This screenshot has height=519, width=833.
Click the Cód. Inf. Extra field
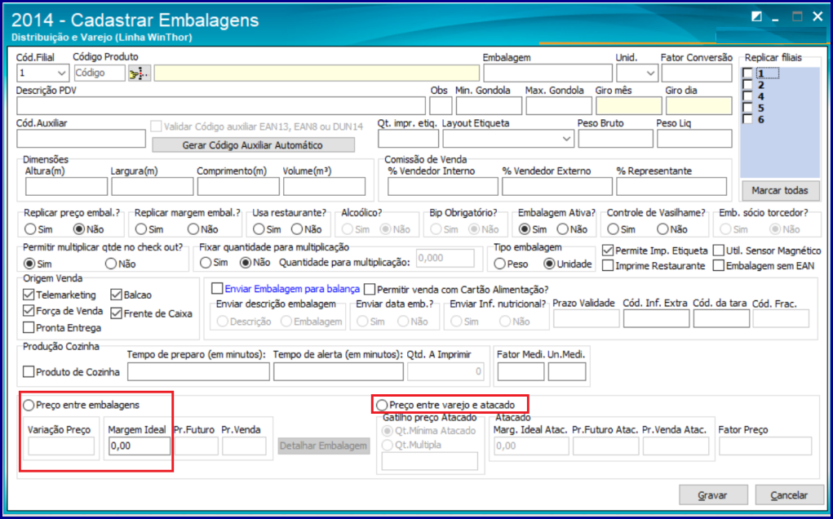(x=657, y=318)
